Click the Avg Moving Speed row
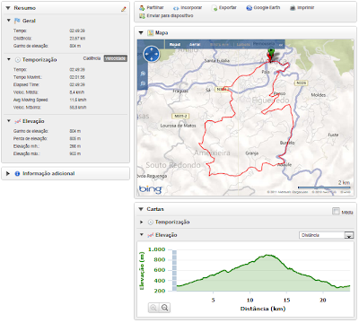Image resolution: width=359 pixels, height=323 pixels. 49,100
